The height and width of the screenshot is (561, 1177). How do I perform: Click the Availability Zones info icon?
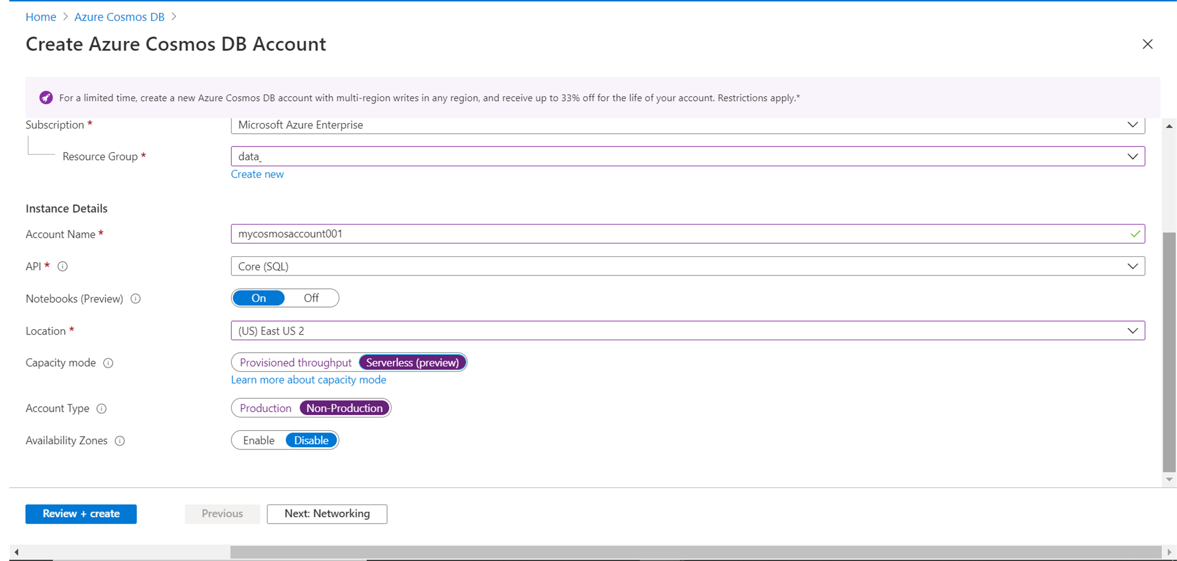click(x=120, y=441)
